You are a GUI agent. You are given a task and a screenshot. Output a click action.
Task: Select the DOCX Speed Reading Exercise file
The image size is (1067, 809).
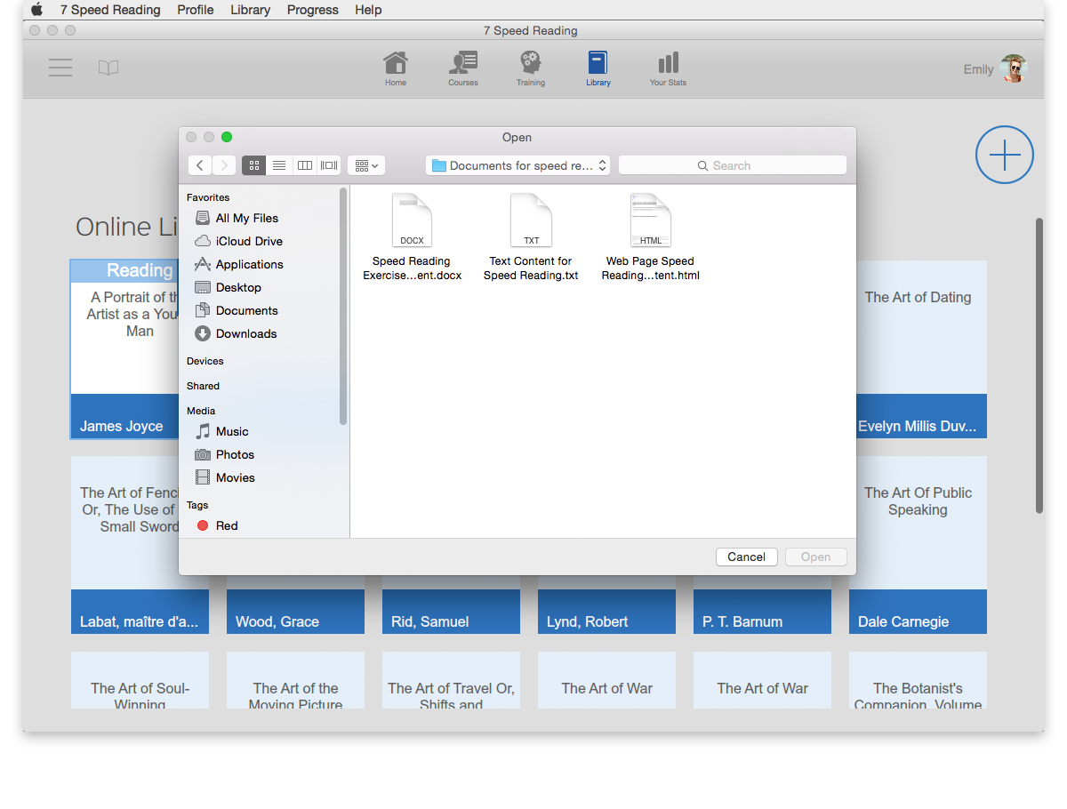(x=412, y=237)
